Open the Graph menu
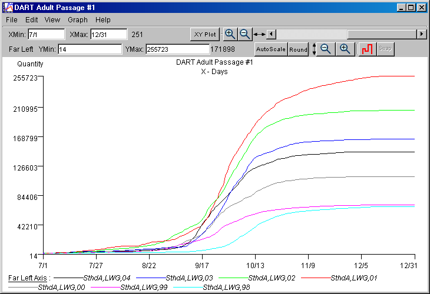The height and width of the screenshot is (294, 430). click(77, 20)
